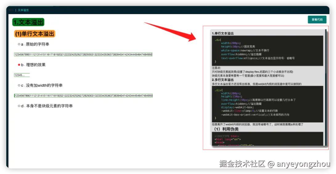Click the -webkit-line-clamp:5 code line

(249, 111)
